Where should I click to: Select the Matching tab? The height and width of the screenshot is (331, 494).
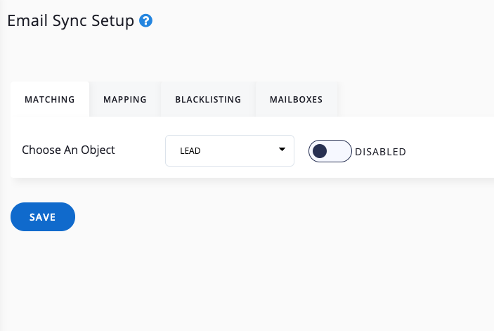click(50, 100)
